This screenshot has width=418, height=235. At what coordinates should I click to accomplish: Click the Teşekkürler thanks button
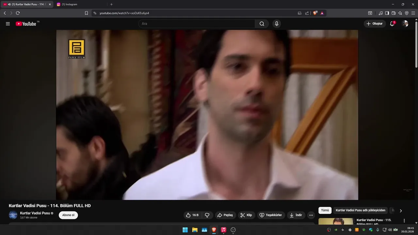pos(271,215)
